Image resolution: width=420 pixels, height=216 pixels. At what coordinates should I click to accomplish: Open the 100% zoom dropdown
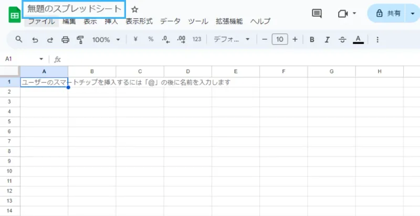pyautogui.click(x=106, y=40)
